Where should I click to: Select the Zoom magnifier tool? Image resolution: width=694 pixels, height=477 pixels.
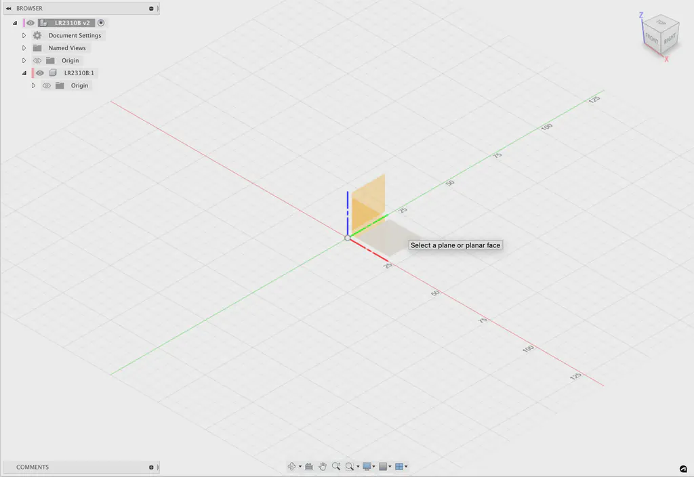(x=336, y=466)
